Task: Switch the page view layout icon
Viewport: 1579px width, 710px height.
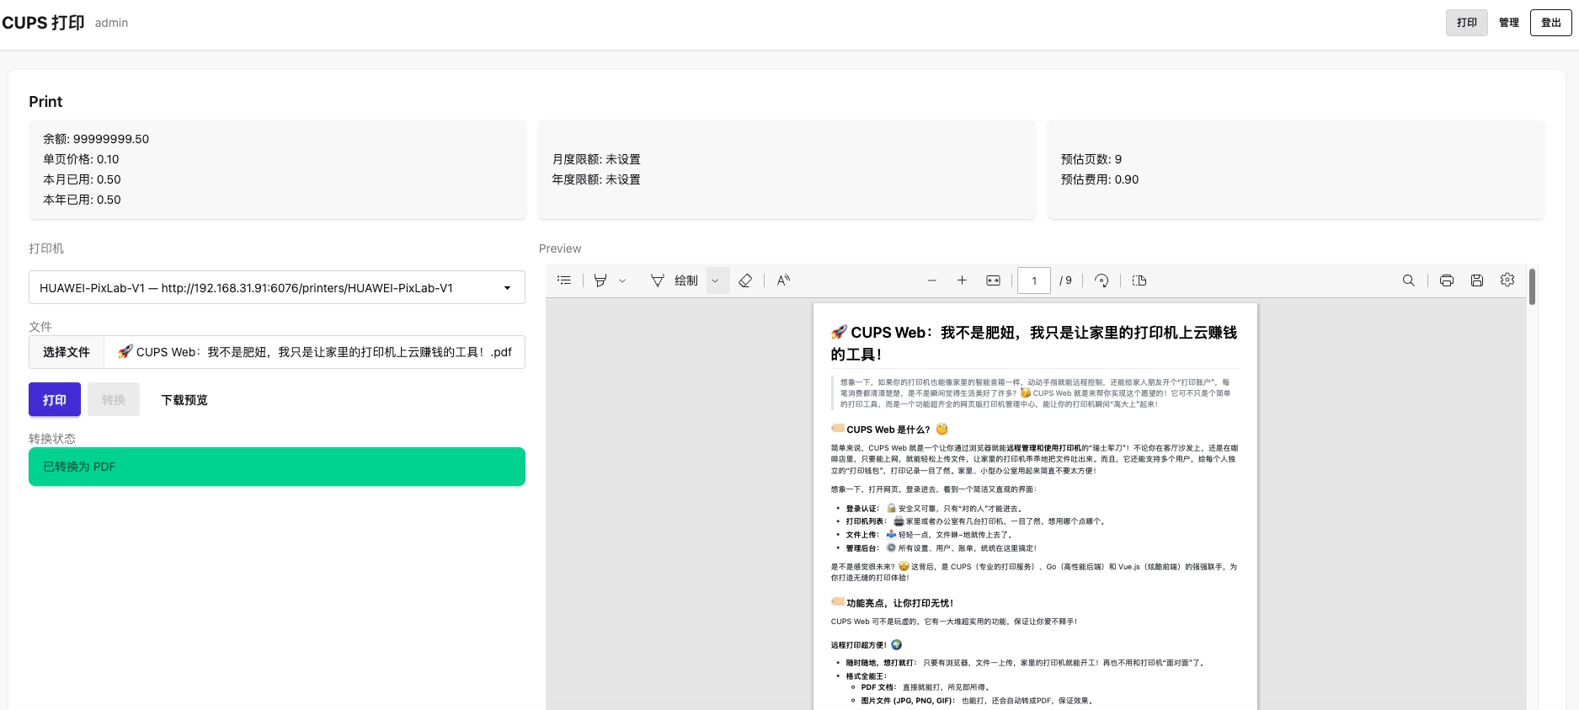Action: pos(1139,280)
